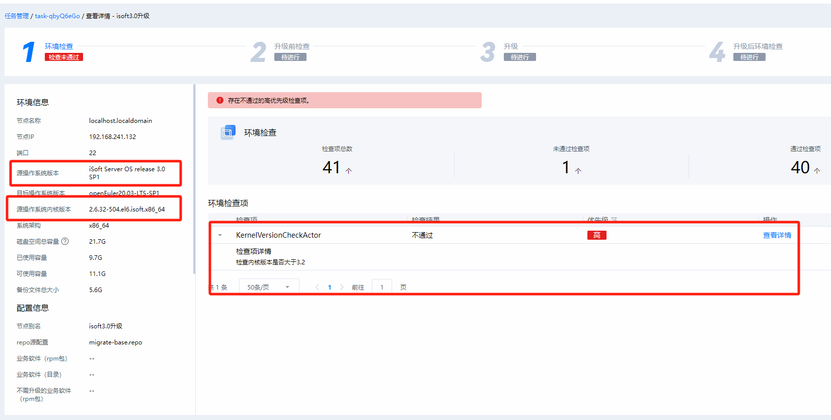
Task: Click the up arrow beside failed count 1
Action: pos(578,171)
